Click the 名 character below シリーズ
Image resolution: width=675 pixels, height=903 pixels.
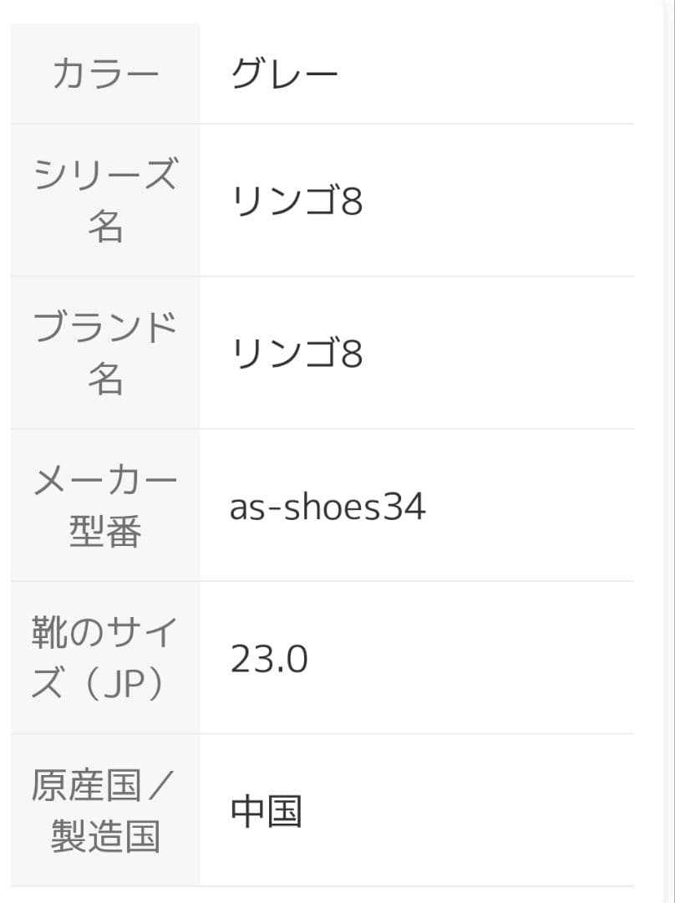[105, 227]
